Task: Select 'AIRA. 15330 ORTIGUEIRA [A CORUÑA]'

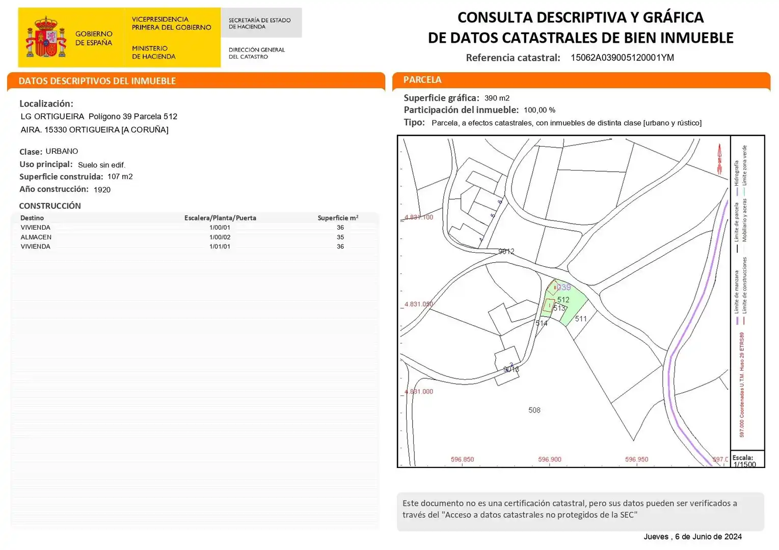Action: 94,130
